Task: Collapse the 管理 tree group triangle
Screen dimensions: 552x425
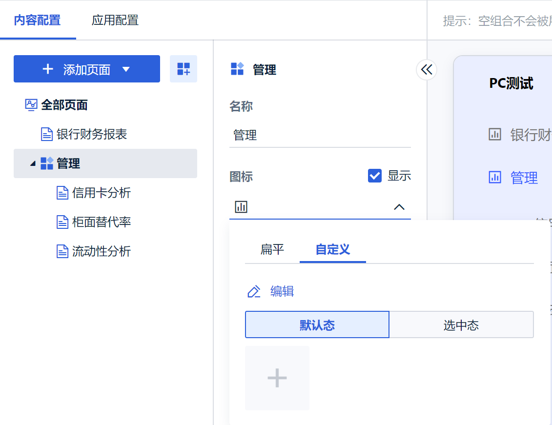Action: (x=33, y=163)
